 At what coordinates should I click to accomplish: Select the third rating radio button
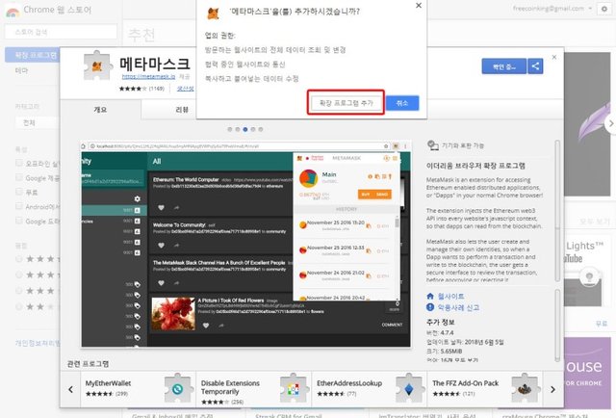pyautogui.click(x=19, y=291)
